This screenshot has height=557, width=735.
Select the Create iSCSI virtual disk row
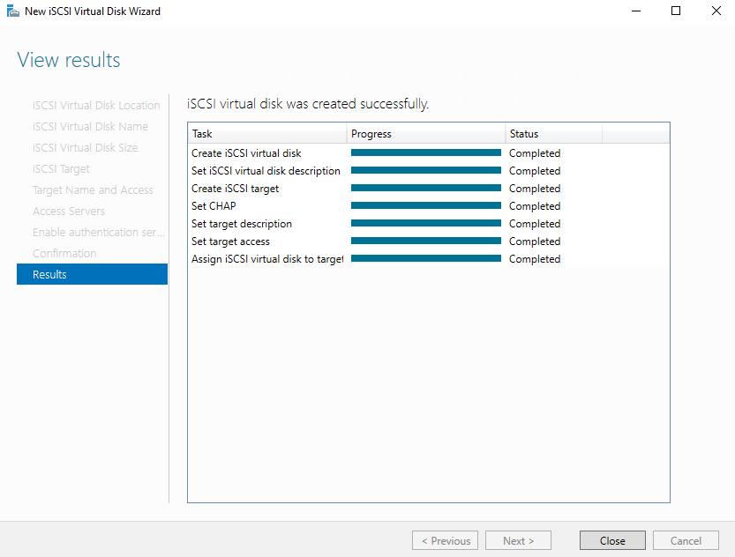click(x=429, y=153)
